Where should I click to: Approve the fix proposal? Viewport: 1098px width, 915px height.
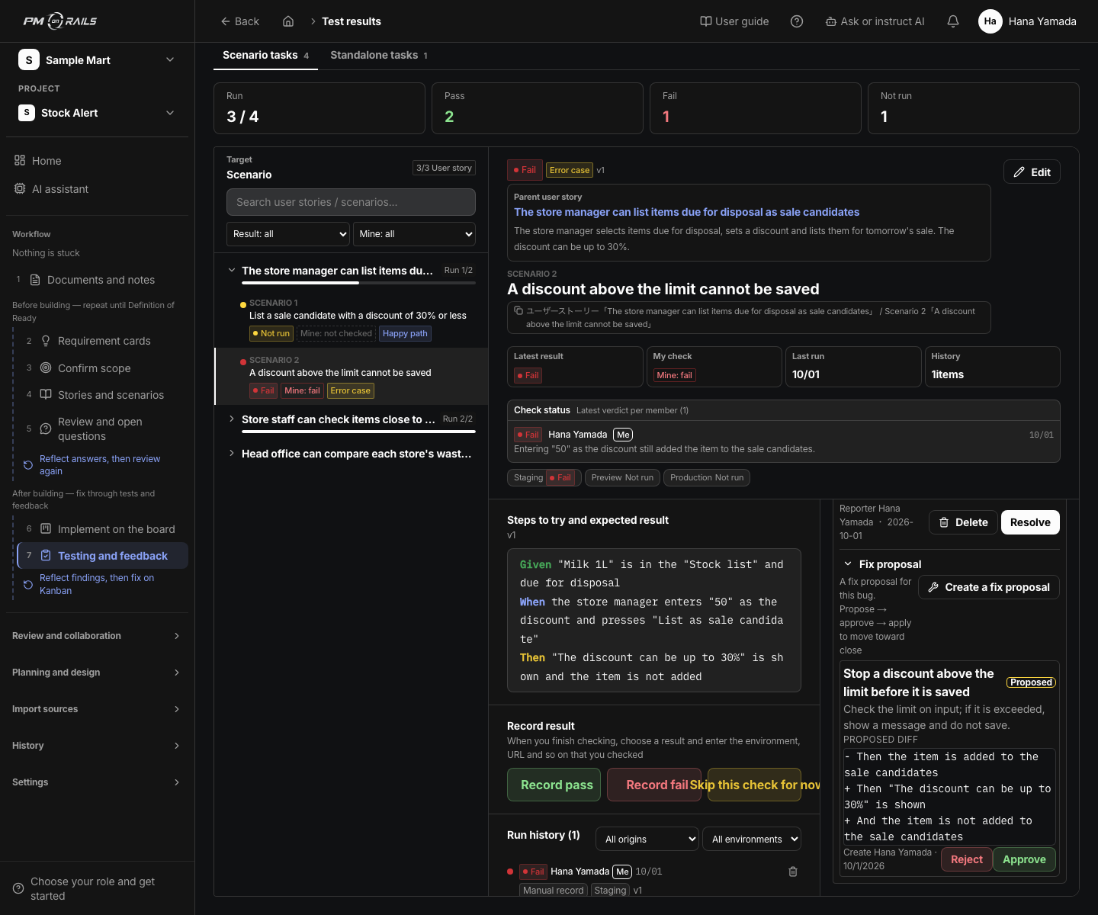pyautogui.click(x=1024, y=859)
